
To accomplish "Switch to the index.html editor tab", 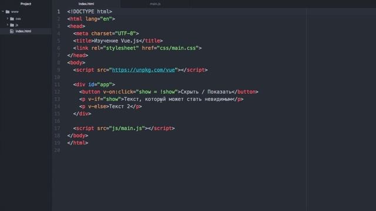I will 86,4.
